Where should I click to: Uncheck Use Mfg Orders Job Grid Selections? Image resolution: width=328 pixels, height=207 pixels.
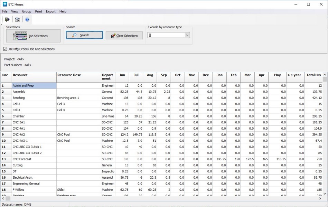(x=5, y=49)
